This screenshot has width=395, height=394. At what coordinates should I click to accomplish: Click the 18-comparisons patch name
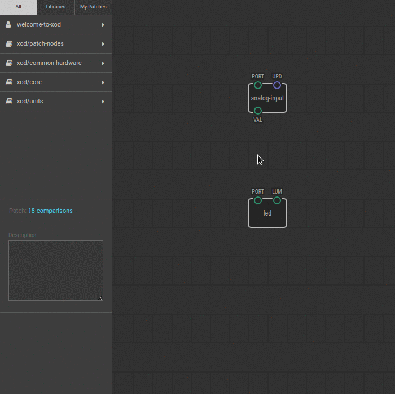coord(50,211)
